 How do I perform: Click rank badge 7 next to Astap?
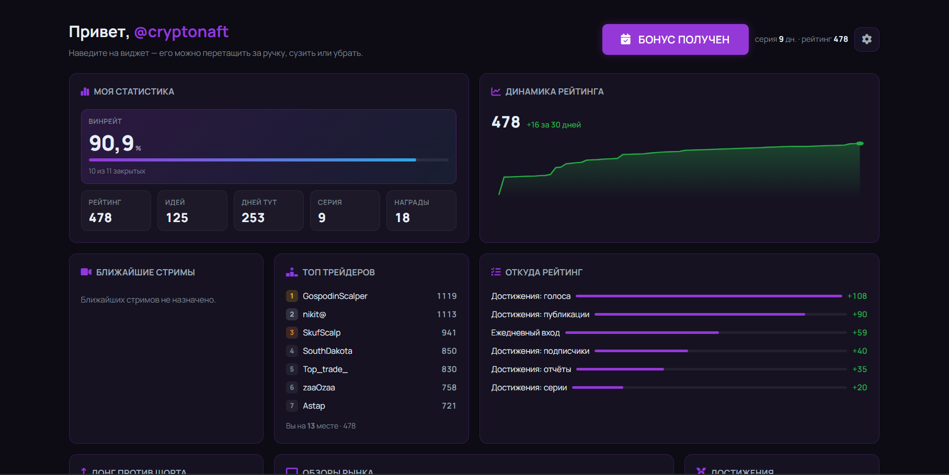tap(292, 406)
